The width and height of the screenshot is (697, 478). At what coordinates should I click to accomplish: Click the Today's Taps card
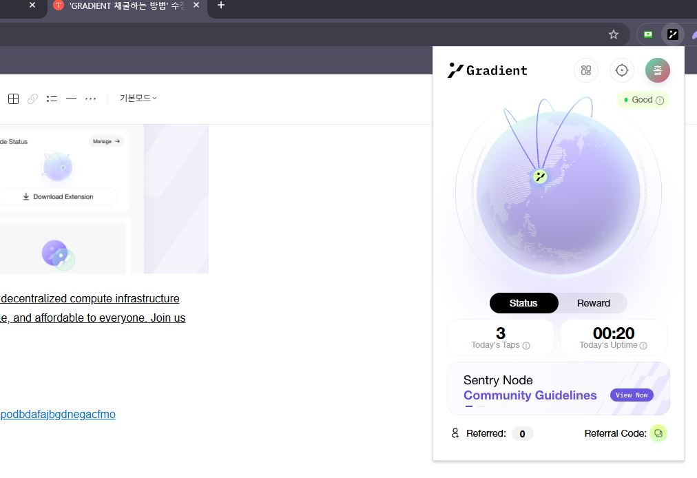501,337
